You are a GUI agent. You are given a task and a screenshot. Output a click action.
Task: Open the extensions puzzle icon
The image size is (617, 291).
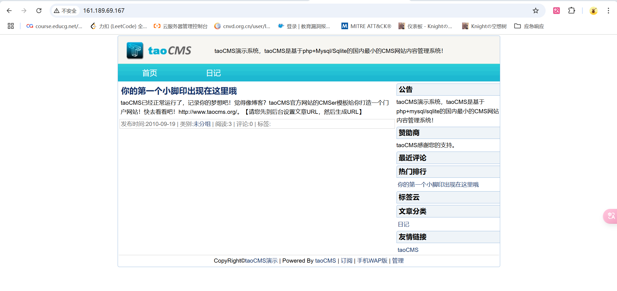tap(572, 11)
